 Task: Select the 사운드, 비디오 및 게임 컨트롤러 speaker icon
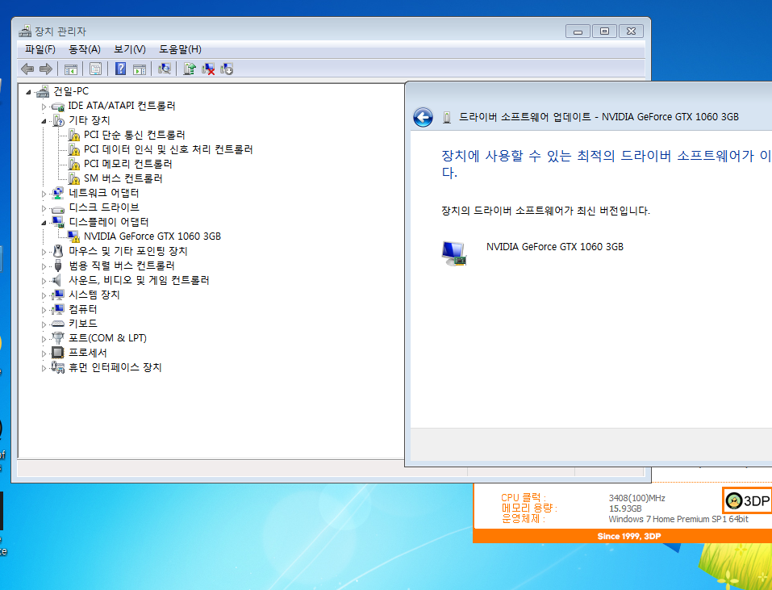(58, 280)
